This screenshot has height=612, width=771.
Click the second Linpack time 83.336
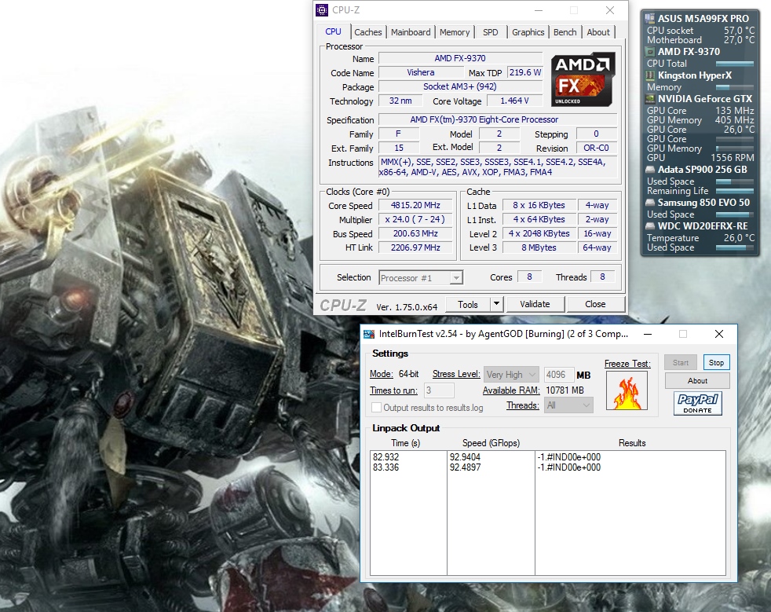pos(386,467)
